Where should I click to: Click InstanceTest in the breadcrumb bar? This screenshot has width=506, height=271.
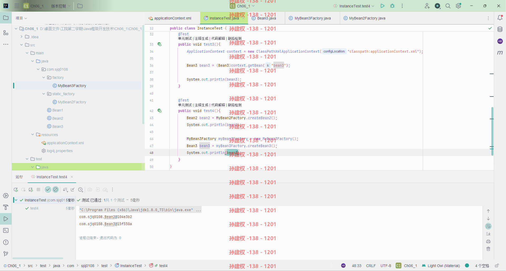click(131, 266)
